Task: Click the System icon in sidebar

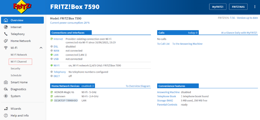Action: click(6, 96)
